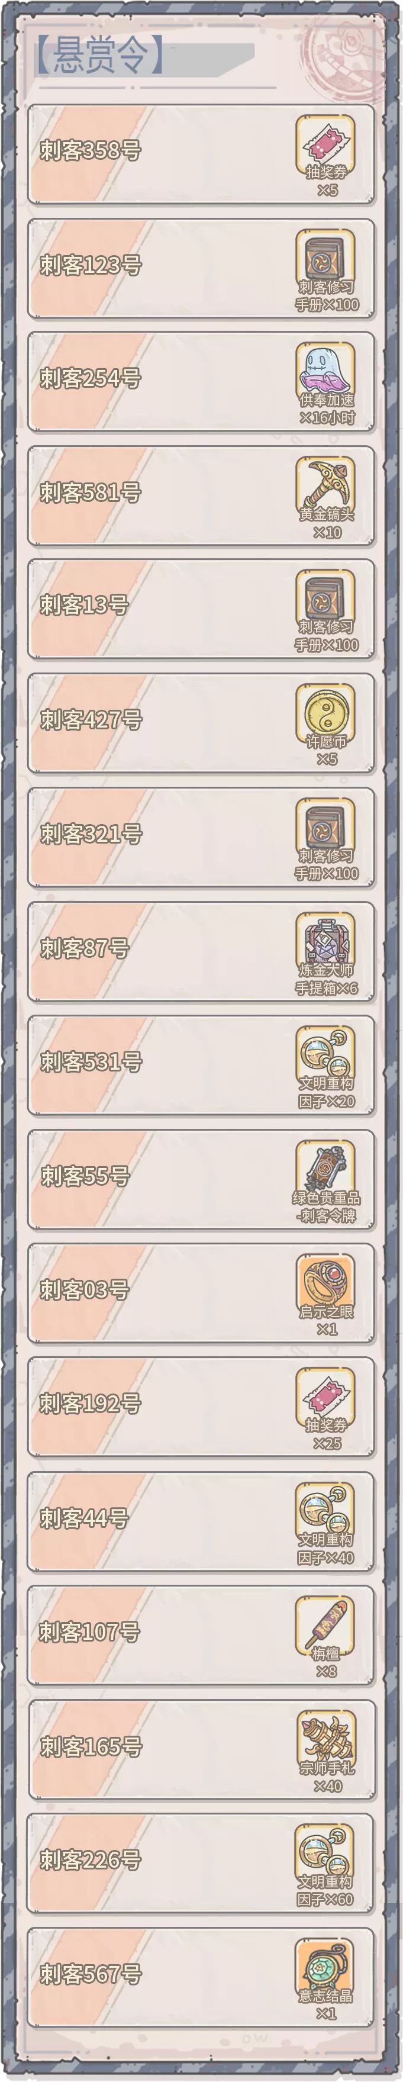Select the 刺客03号 bounty entry
The height and width of the screenshot is (2082, 403).
[x=201, y=1293]
